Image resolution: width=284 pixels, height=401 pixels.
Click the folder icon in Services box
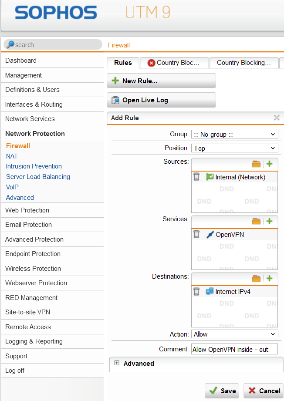coord(256,221)
